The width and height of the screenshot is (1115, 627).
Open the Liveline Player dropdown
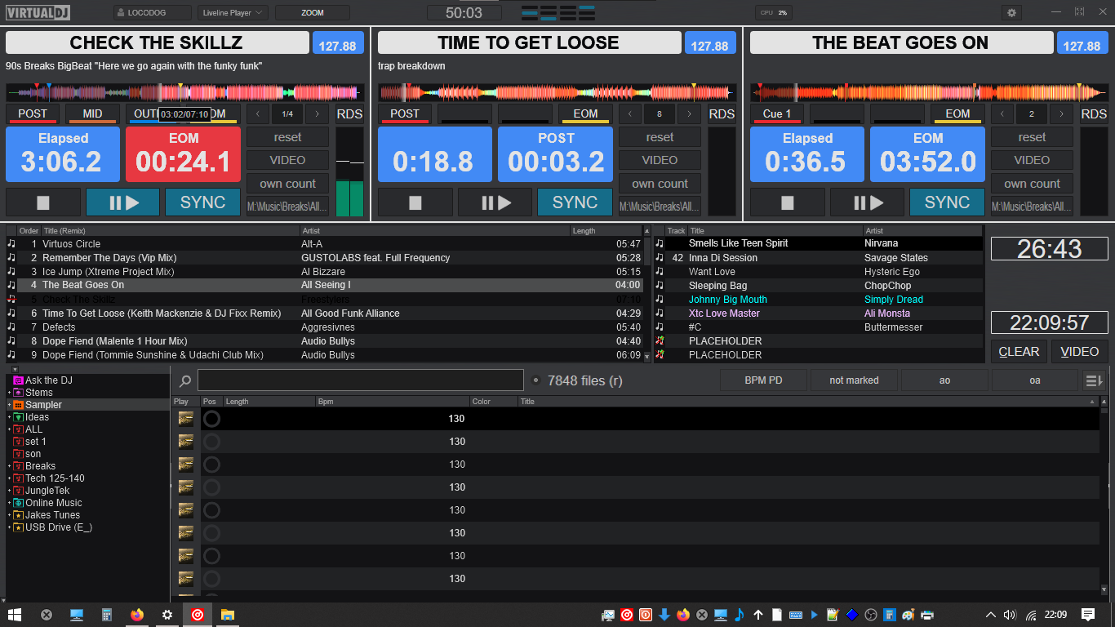(233, 13)
